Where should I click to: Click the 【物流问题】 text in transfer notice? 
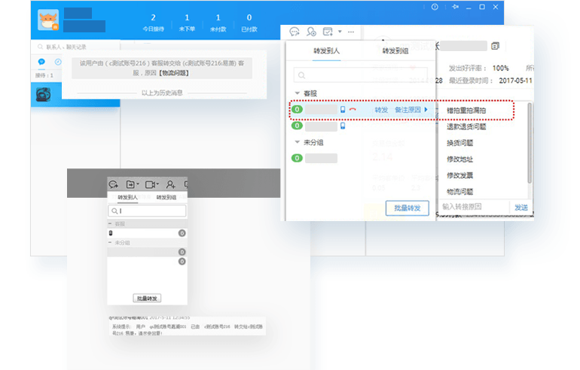coord(174,73)
